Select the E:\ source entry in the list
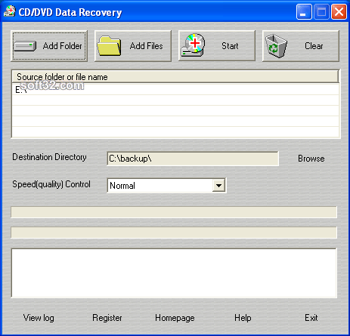 pyautogui.click(x=175, y=90)
